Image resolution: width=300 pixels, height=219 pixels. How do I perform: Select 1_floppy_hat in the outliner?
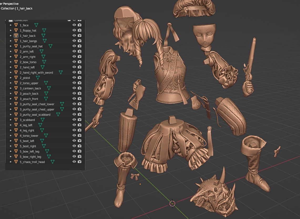tap(28, 30)
